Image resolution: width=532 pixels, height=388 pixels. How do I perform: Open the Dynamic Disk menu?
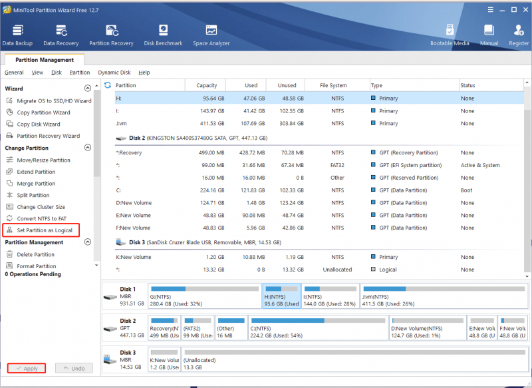tap(114, 73)
